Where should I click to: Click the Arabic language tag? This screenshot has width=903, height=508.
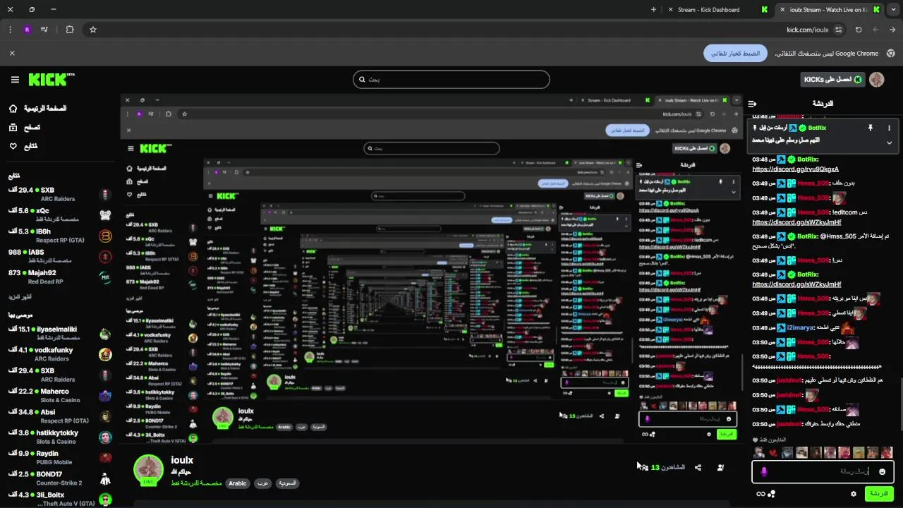[x=238, y=483]
